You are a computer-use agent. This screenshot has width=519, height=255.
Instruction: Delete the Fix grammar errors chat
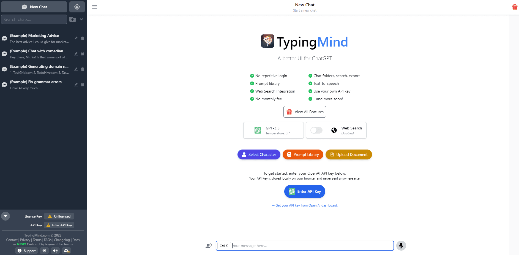pyautogui.click(x=83, y=85)
